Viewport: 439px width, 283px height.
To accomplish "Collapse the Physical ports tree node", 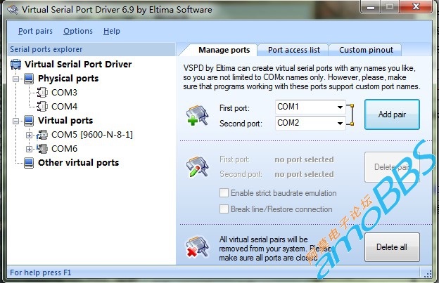I will point(16,79).
